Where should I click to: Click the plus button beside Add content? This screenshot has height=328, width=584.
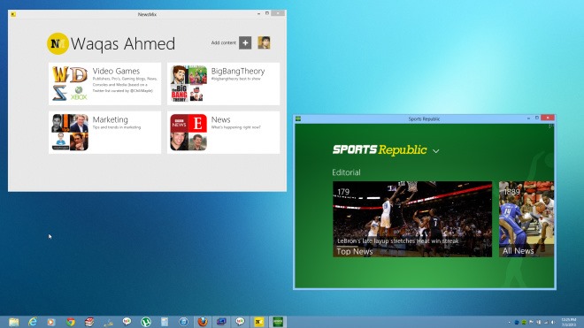[x=245, y=42]
